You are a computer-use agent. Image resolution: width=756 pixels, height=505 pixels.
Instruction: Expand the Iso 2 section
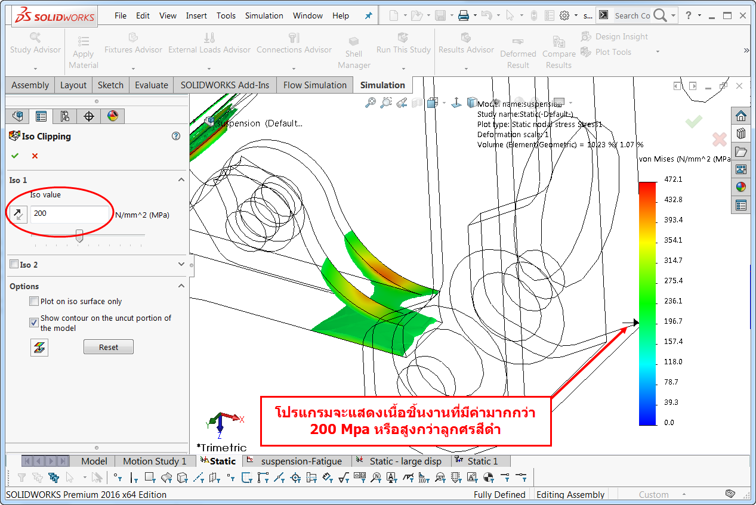tap(180, 264)
